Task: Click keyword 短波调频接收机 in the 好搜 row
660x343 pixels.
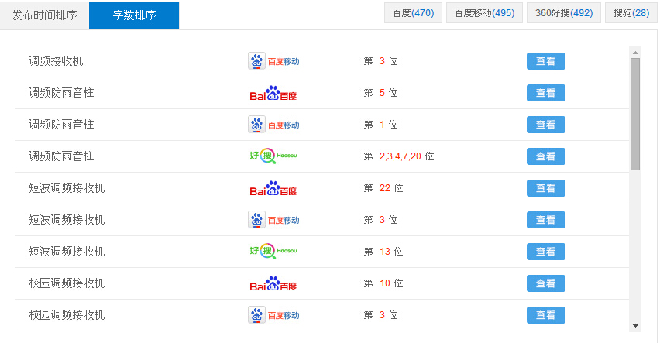Action: (x=67, y=252)
